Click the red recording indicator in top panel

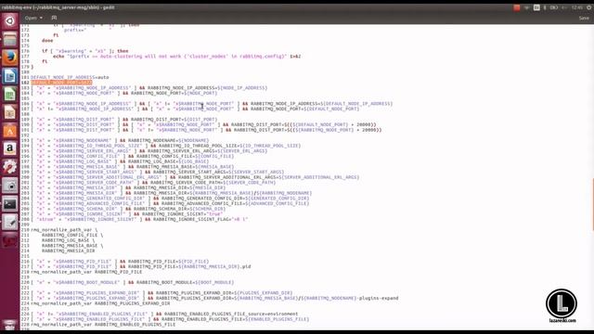click(516, 7)
